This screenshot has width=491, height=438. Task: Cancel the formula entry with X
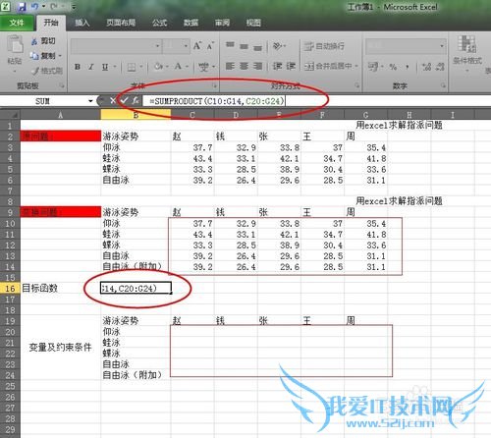pyautogui.click(x=113, y=101)
